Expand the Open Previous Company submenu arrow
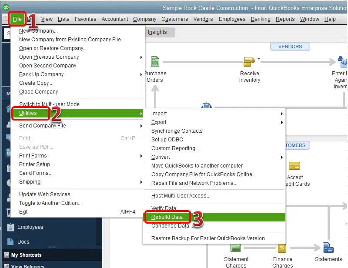348x268 pixels. [141, 57]
